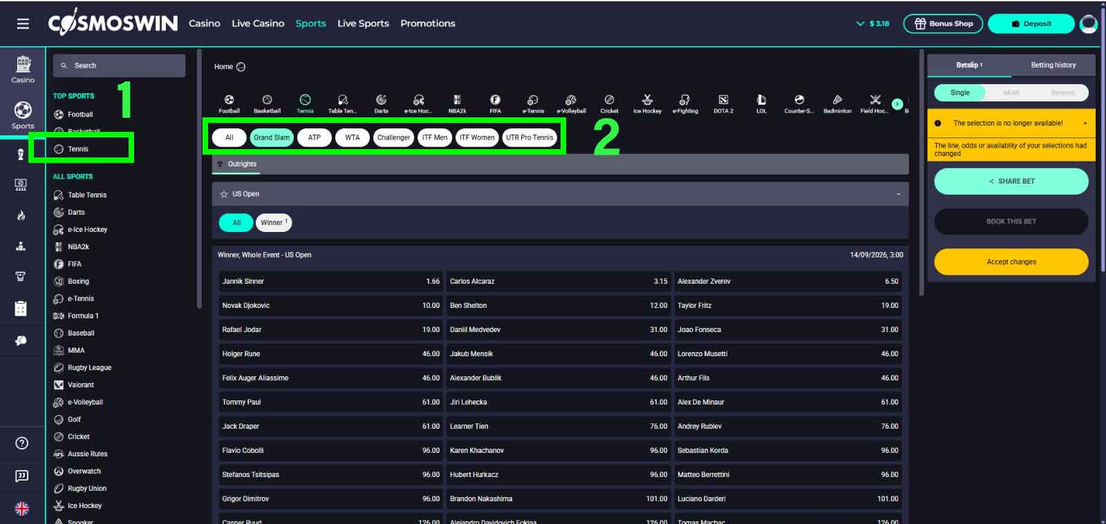Bet on Jannik Sinner at 1.66
The height and width of the screenshot is (524, 1106).
[330, 281]
